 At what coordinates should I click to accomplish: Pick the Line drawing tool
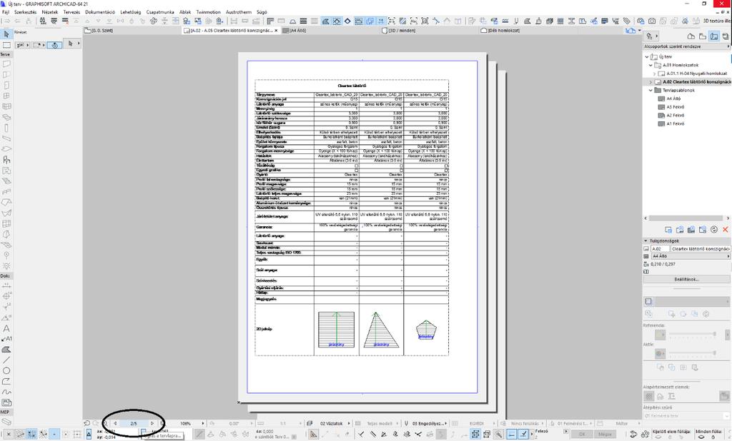[x=6, y=360]
